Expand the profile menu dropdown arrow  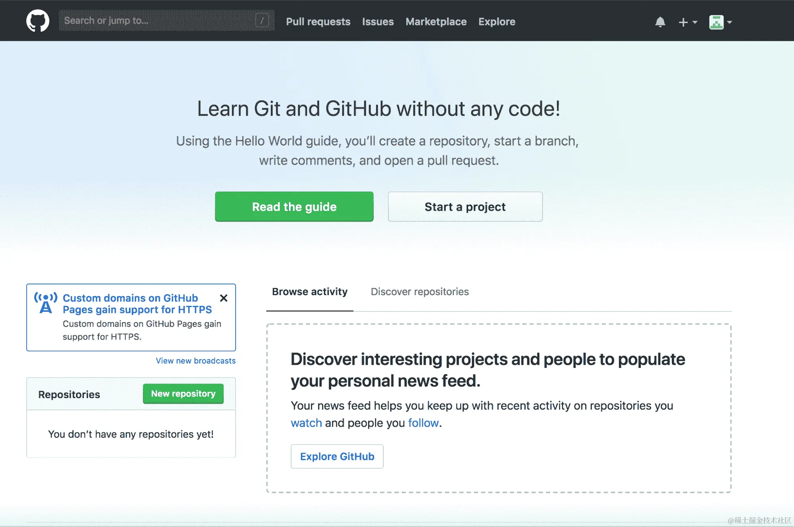(730, 22)
